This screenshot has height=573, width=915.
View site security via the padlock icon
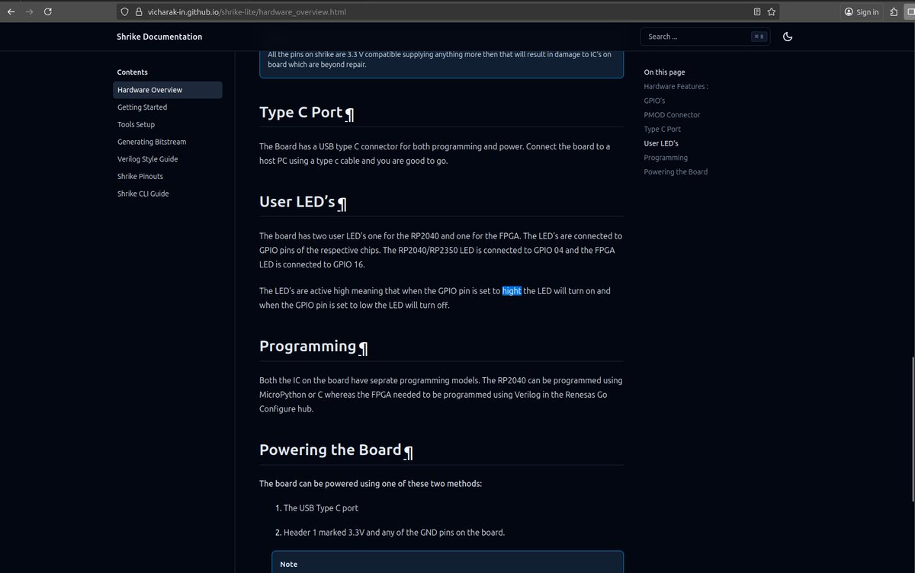pyautogui.click(x=139, y=12)
